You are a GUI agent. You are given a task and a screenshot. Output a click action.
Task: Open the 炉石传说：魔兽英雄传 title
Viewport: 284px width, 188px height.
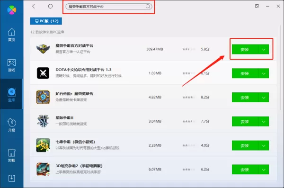coord(74,94)
